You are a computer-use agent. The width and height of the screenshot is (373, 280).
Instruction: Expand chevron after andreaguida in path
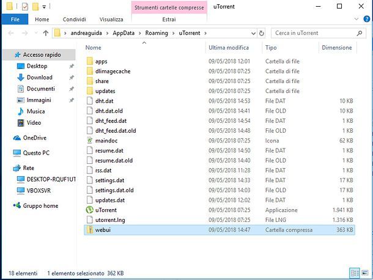107,33
